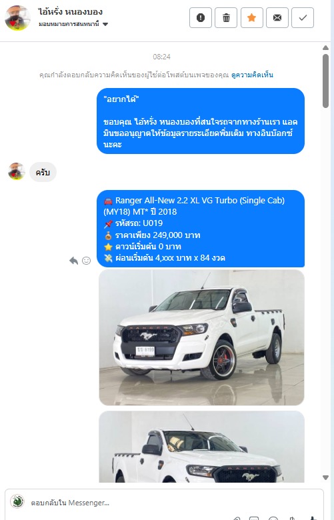Click page avatar in reply box
The height and width of the screenshot is (520, 334).
17,501
